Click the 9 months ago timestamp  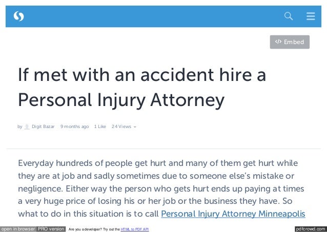pyautogui.click(x=75, y=126)
